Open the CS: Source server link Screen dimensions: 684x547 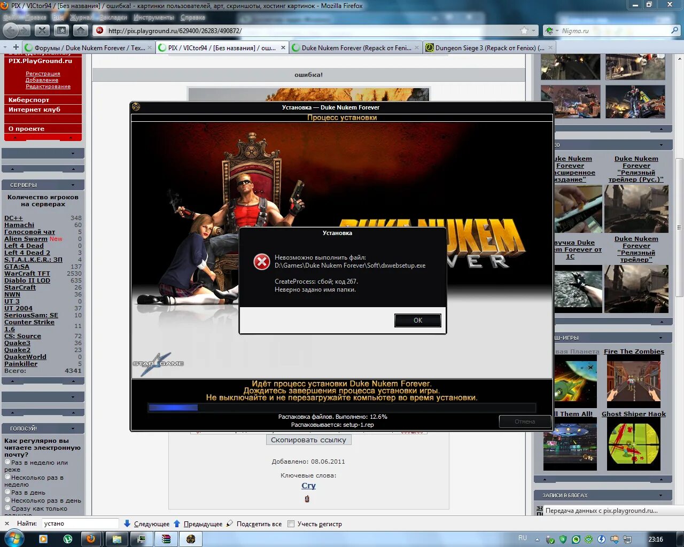[x=22, y=336]
